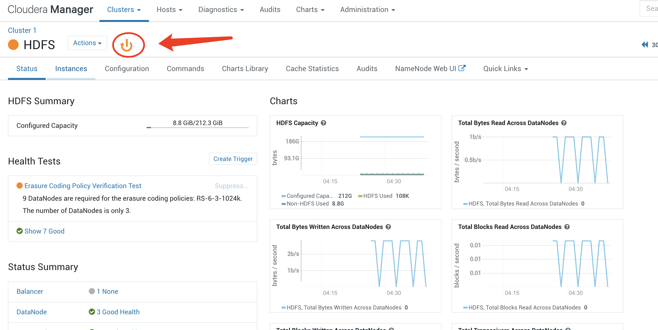Expand the Show 7 Good health tests
This screenshot has height=330, width=658.
click(x=44, y=231)
